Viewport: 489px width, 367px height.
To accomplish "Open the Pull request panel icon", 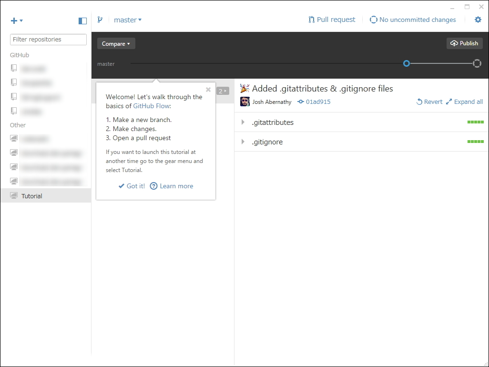I will tap(311, 20).
